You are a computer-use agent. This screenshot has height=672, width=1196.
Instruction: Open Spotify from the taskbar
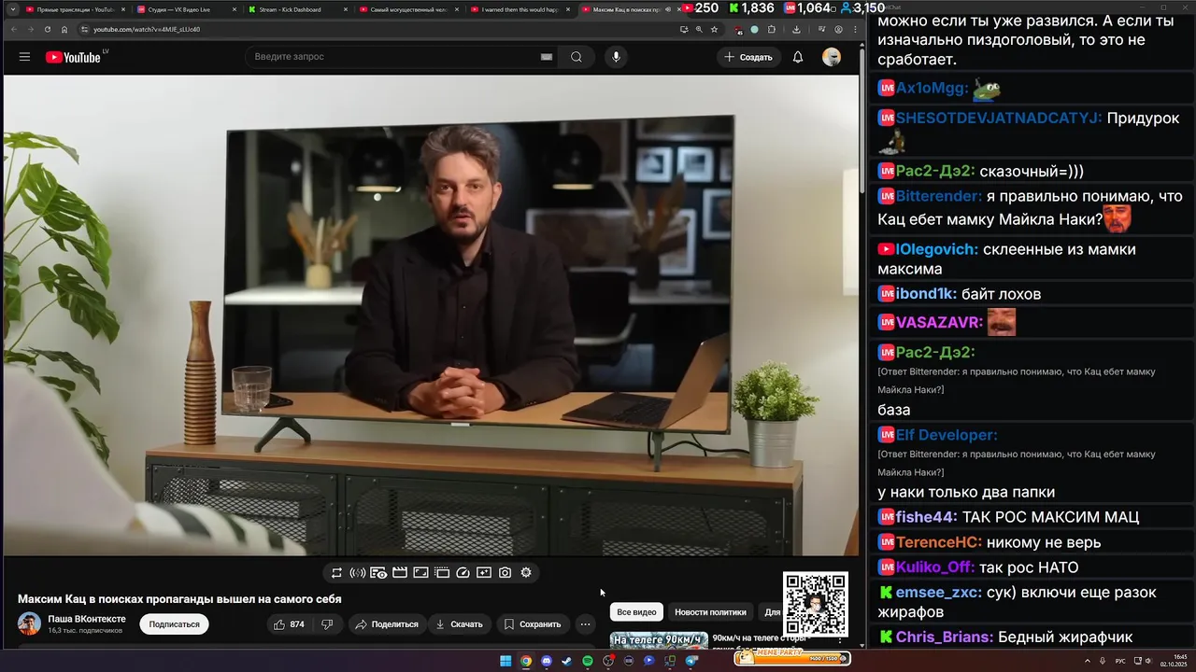click(587, 661)
